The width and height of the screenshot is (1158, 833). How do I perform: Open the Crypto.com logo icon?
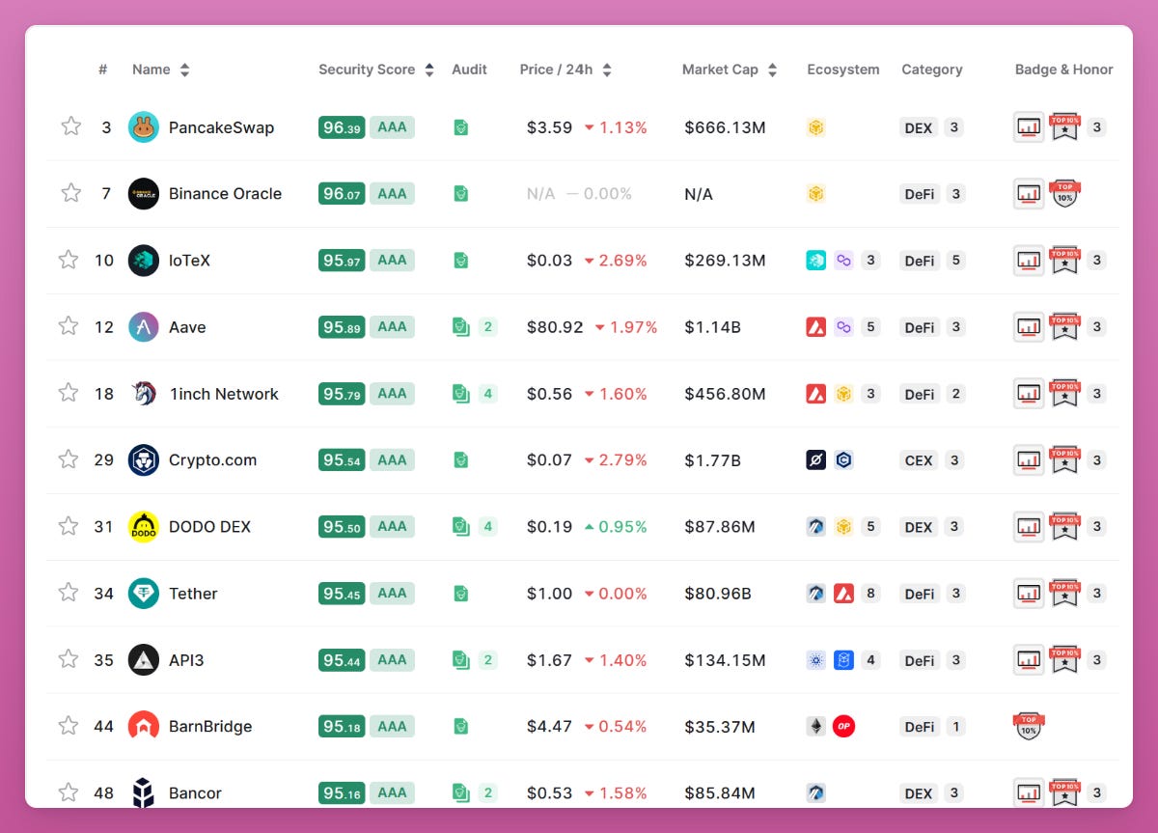(x=144, y=459)
